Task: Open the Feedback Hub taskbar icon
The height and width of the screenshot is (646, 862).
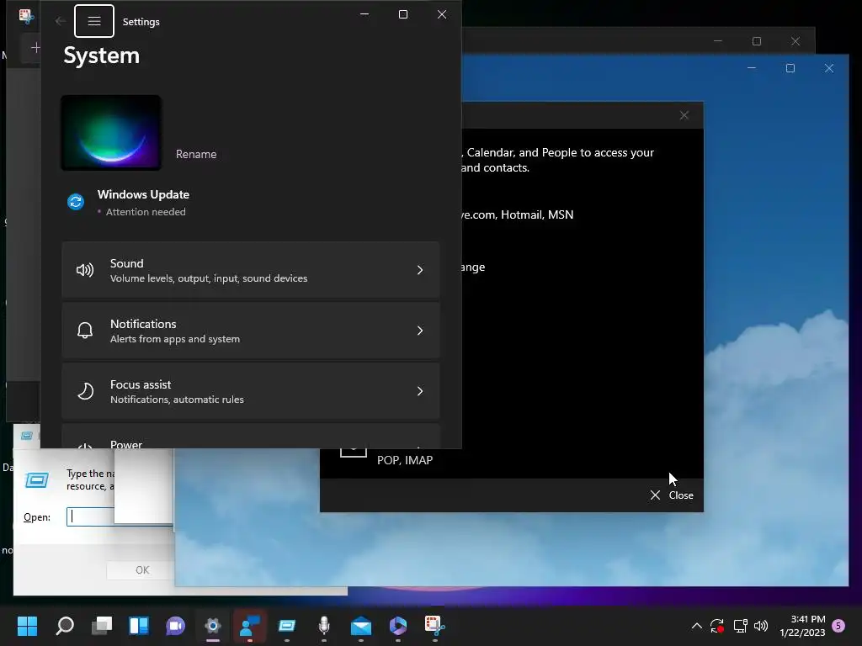Action: click(x=250, y=626)
